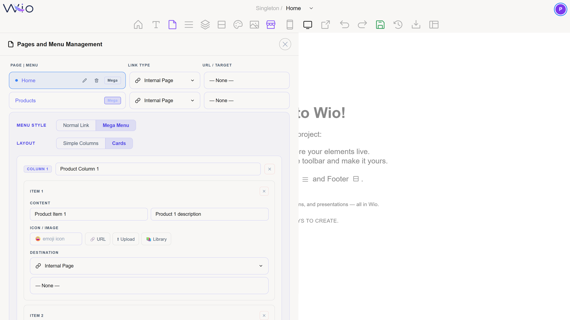
Task: Click 'and Footer' text in preview
Action: [x=330, y=179]
